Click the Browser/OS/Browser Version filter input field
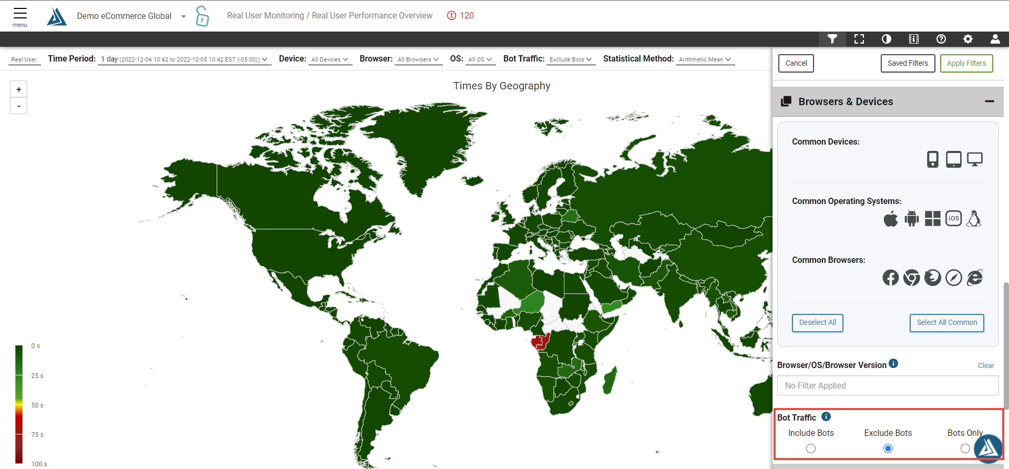 coord(888,385)
